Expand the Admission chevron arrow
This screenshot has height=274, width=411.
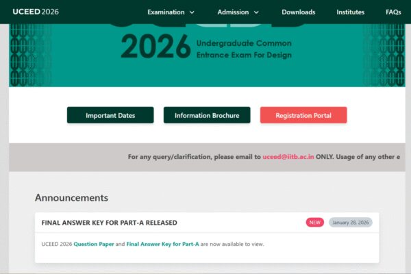tap(256, 12)
